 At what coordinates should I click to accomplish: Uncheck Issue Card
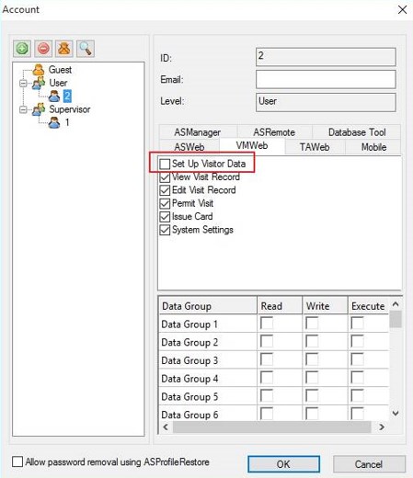click(165, 217)
